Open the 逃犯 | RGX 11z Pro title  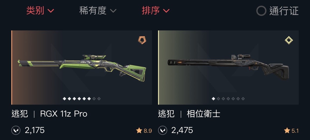tap(49, 114)
